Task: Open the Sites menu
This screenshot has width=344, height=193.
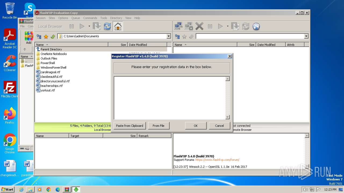Action: (52, 18)
